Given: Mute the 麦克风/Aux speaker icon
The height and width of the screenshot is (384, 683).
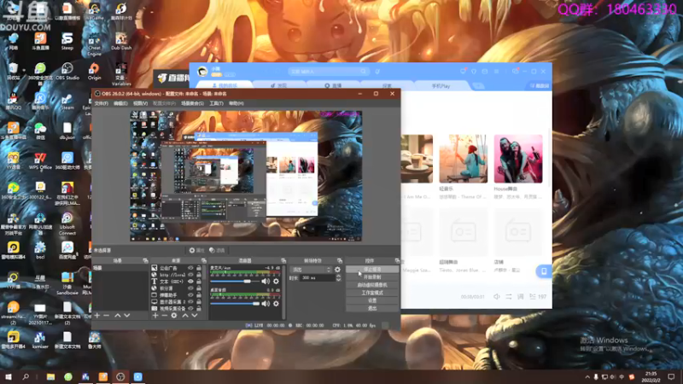Looking at the screenshot, I should coord(266,282).
